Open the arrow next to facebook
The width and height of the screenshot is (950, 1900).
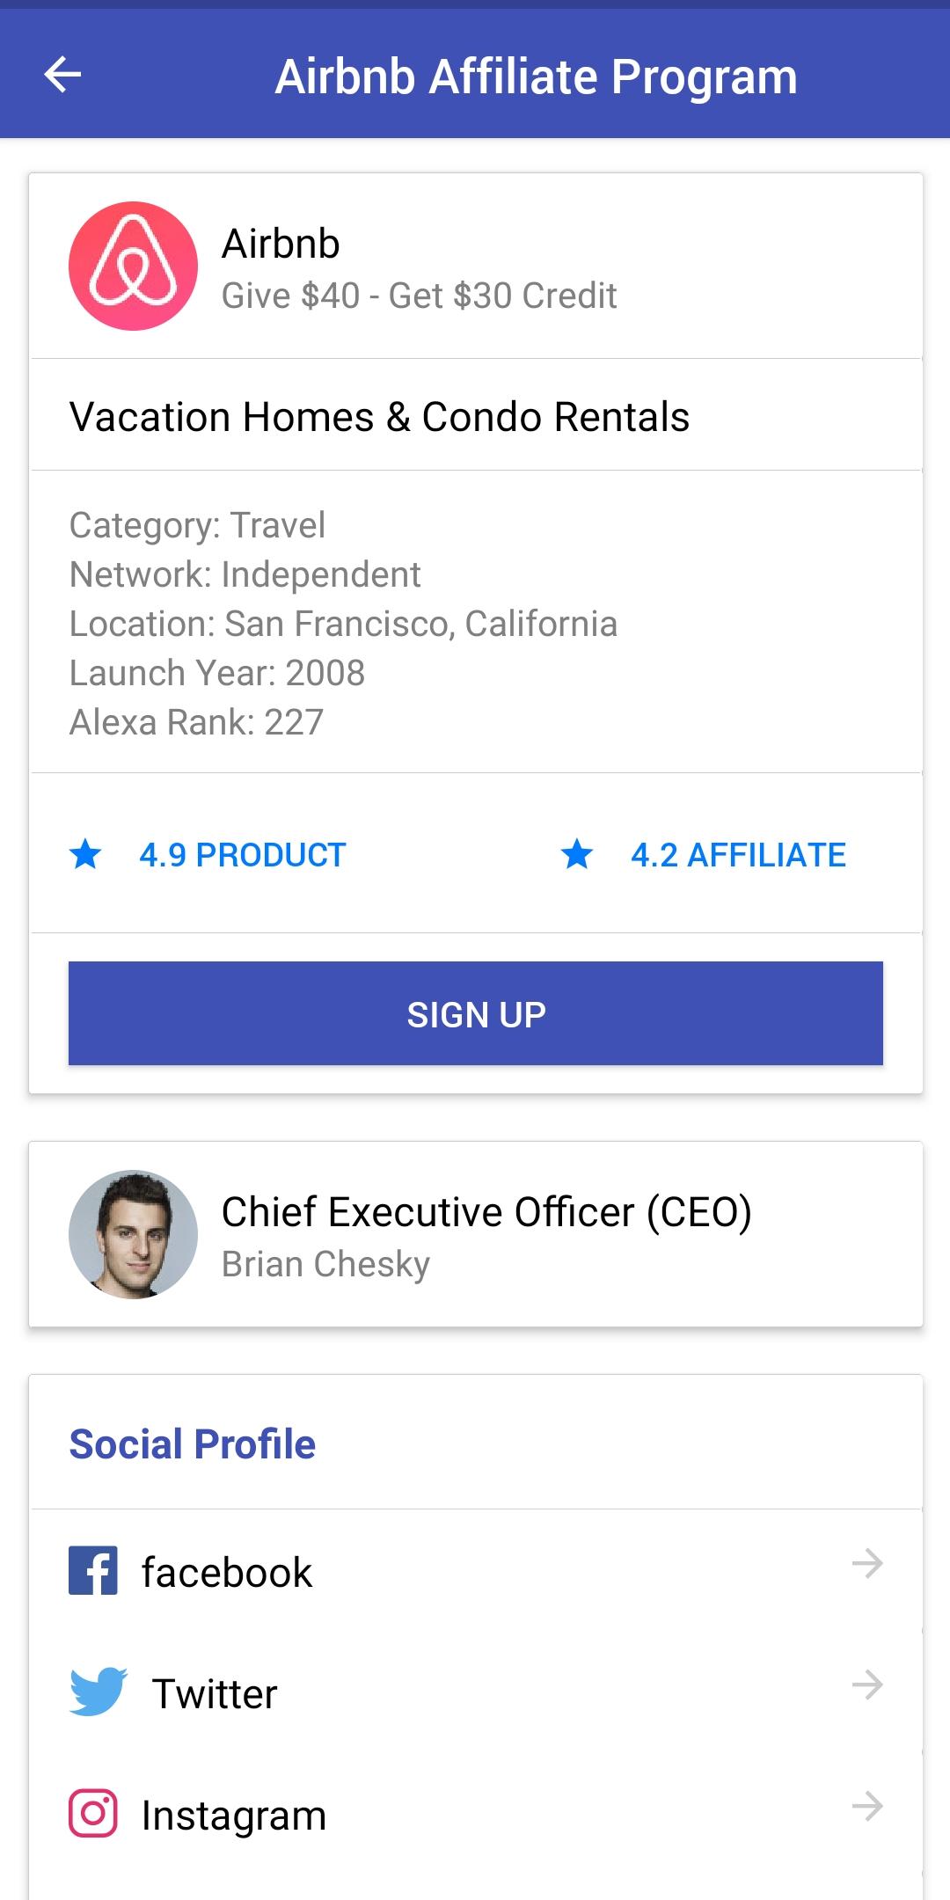tap(867, 1564)
